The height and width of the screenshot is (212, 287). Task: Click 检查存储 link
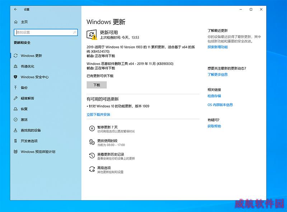click(x=214, y=96)
